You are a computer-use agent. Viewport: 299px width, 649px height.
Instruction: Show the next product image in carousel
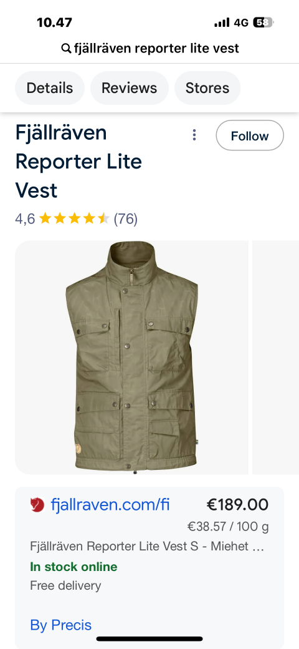click(276, 358)
